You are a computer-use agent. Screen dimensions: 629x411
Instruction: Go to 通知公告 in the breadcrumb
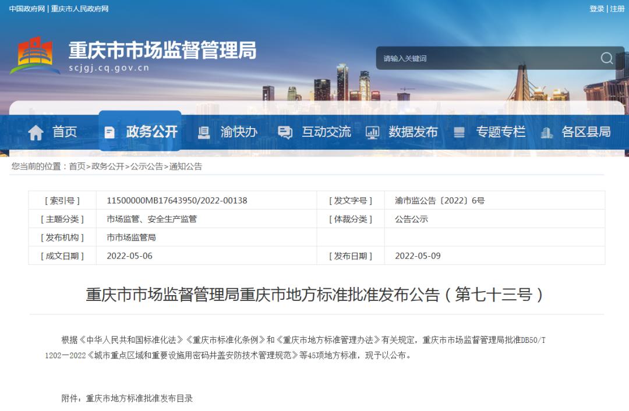(186, 166)
